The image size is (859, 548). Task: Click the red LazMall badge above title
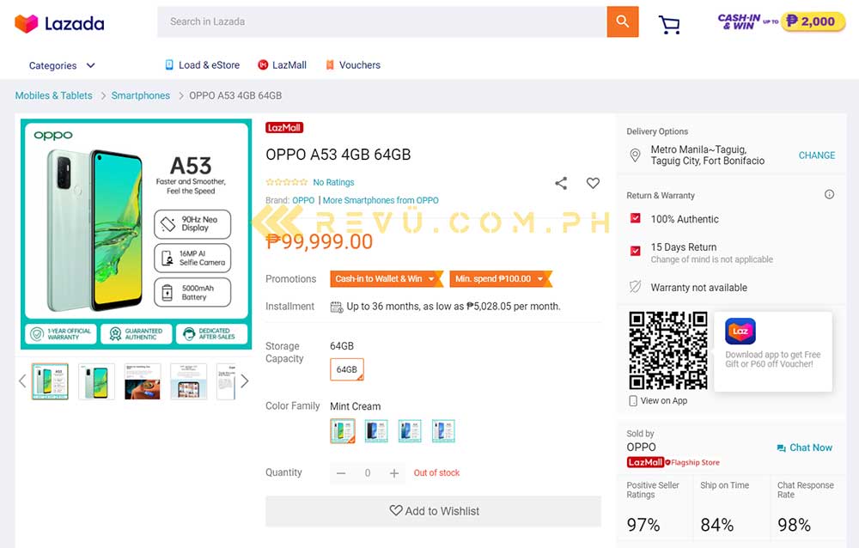coord(284,128)
